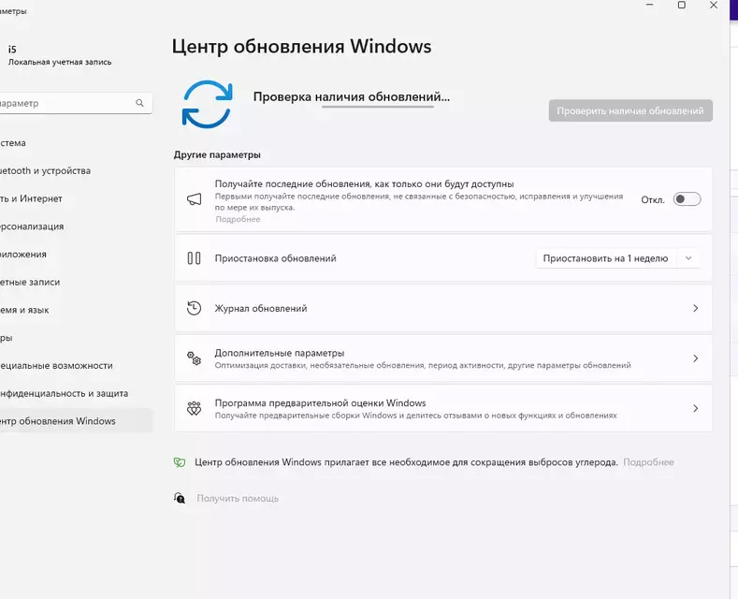738x599 pixels.
Task: Click the magnifier icon in search box
Action: [x=139, y=103]
